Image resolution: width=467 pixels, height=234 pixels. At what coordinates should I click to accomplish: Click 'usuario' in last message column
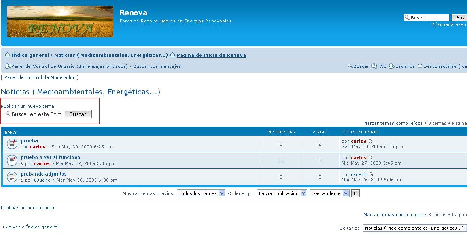(359, 174)
